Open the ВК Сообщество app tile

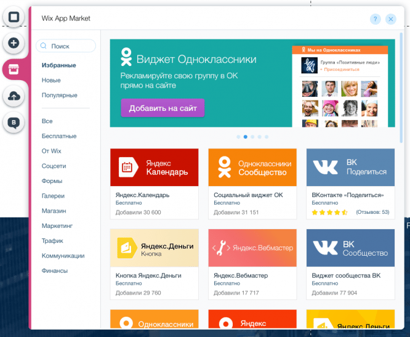coord(350,248)
